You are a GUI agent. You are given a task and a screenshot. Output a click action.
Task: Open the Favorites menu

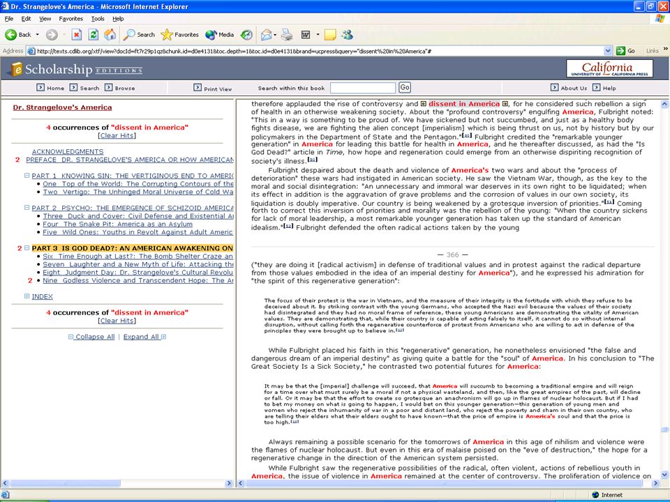click(71, 19)
